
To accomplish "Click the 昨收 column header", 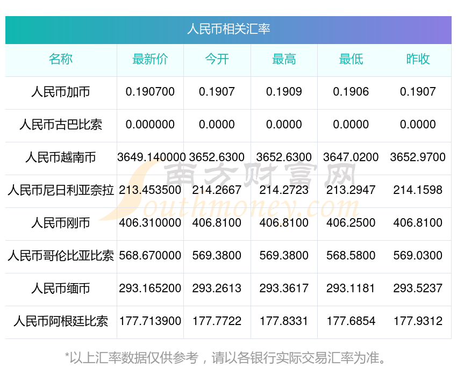I will tap(418, 59).
